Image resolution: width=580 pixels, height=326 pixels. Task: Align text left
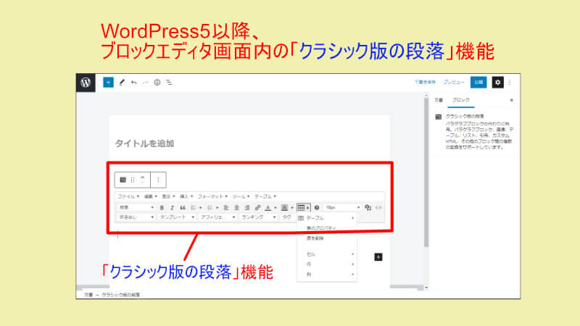(x=226, y=208)
